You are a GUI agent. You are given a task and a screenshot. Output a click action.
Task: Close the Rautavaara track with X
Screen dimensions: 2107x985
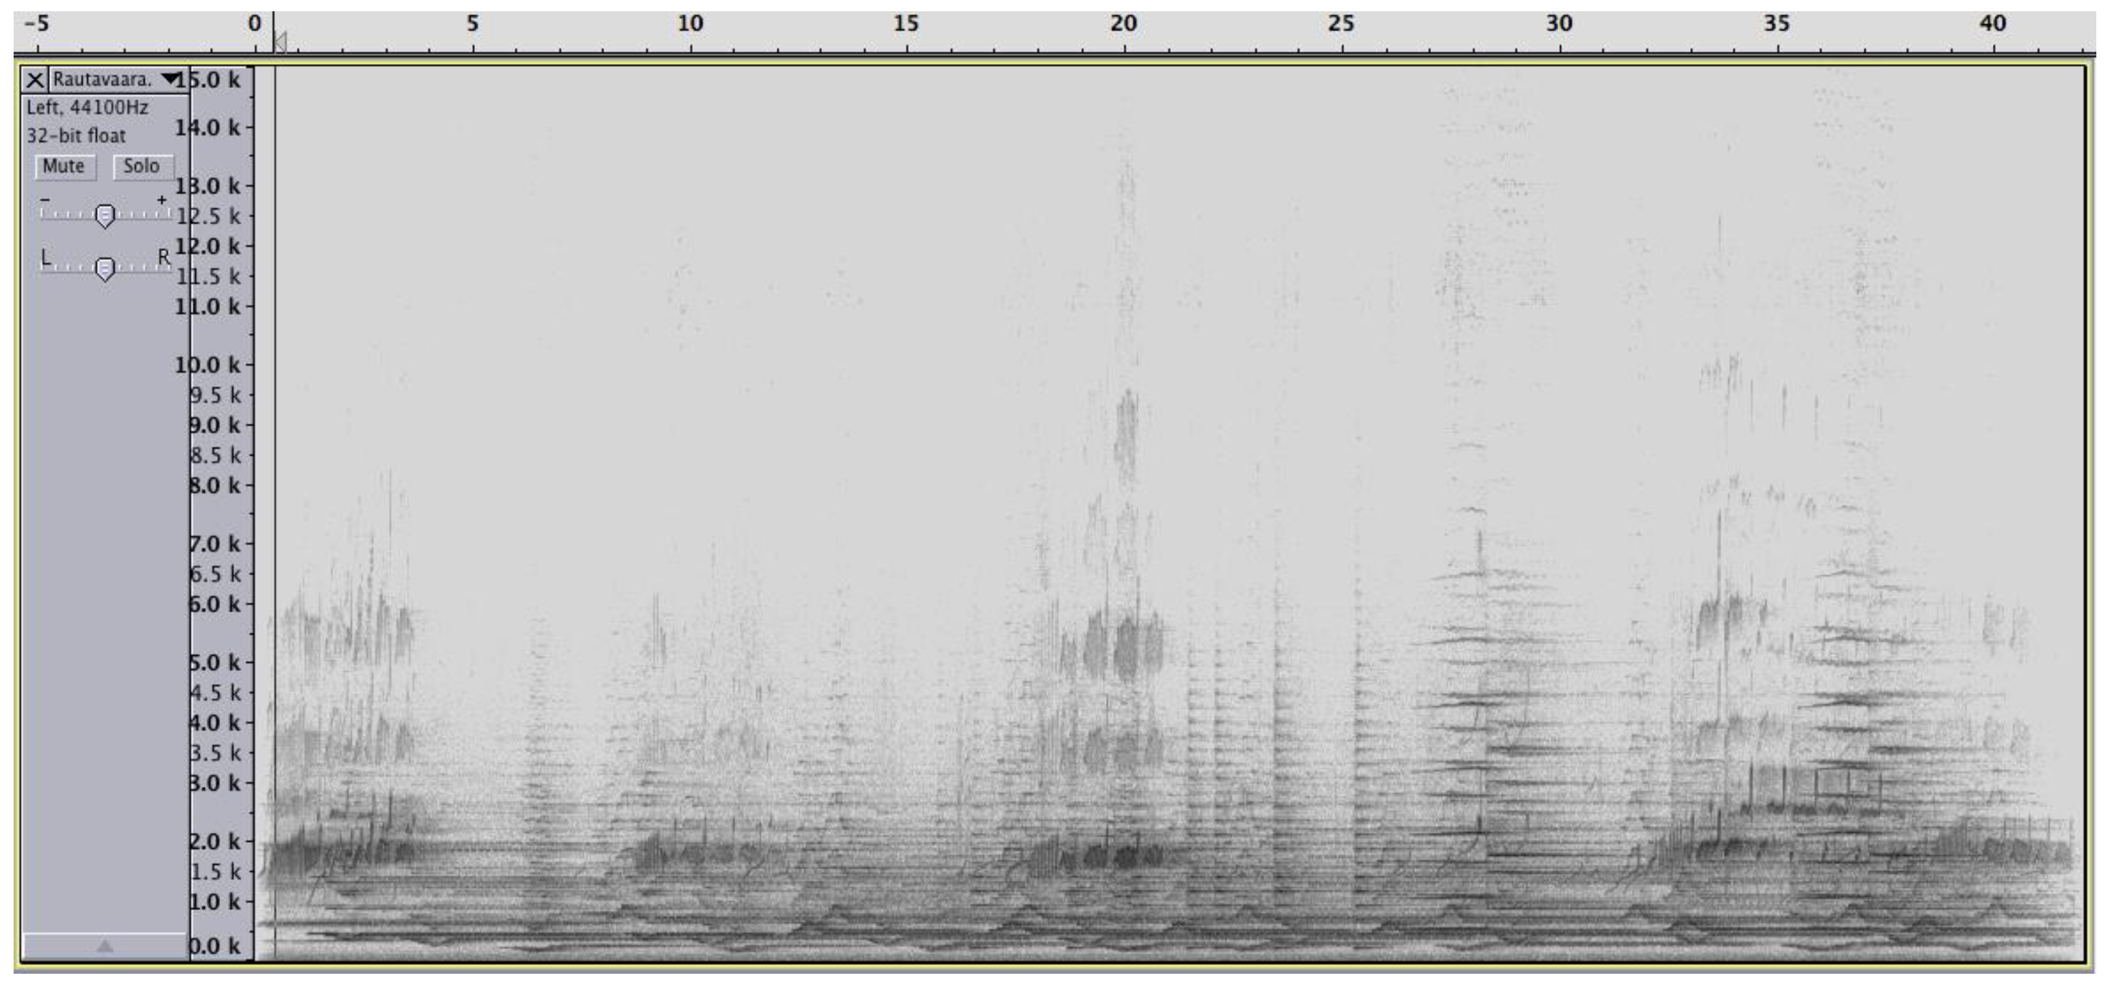(x=35, y=79)
